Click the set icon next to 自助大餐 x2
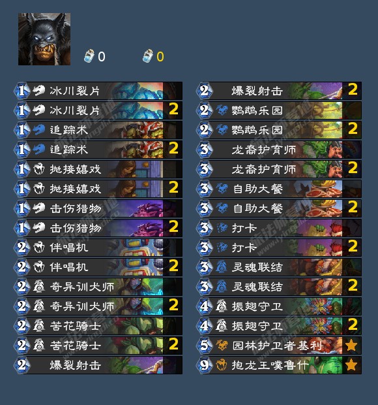Image resolution: width=378 pixels, height=405 pixels. 222,208
